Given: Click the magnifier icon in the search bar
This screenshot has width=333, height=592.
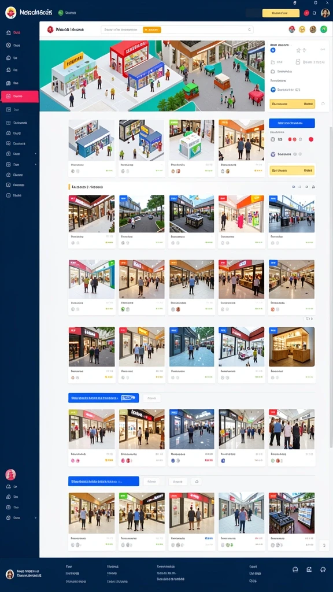Looking at the screenshot, I should tap(249, 29).
